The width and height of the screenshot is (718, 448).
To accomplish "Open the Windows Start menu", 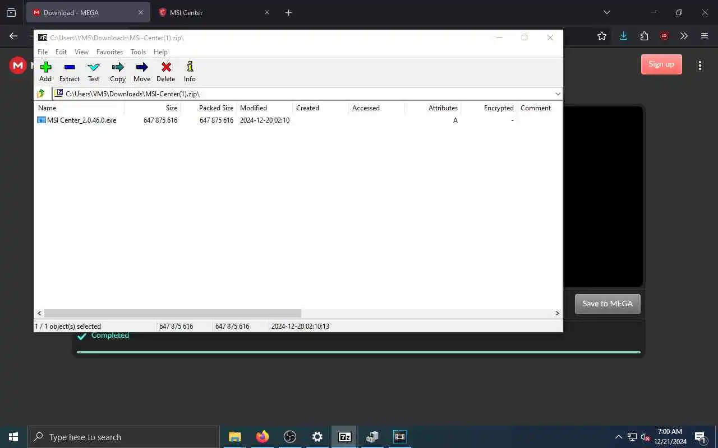I will (13, 437).
